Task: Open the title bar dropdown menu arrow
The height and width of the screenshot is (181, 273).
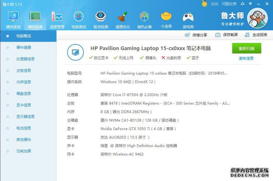Action: (x=250, y=4)
